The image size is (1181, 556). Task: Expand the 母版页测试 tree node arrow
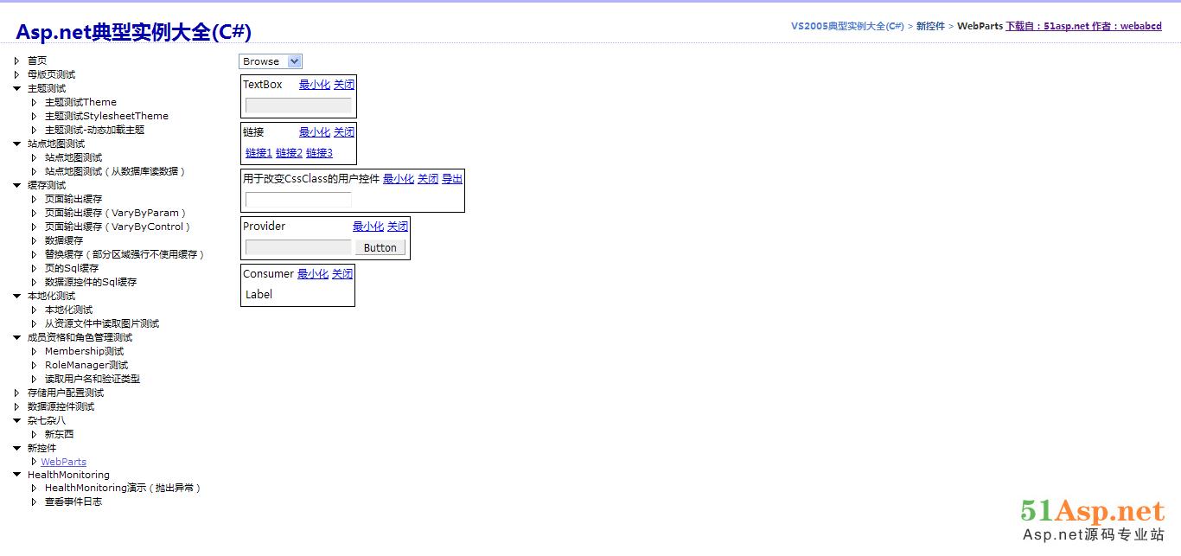[x=17, y=74]
